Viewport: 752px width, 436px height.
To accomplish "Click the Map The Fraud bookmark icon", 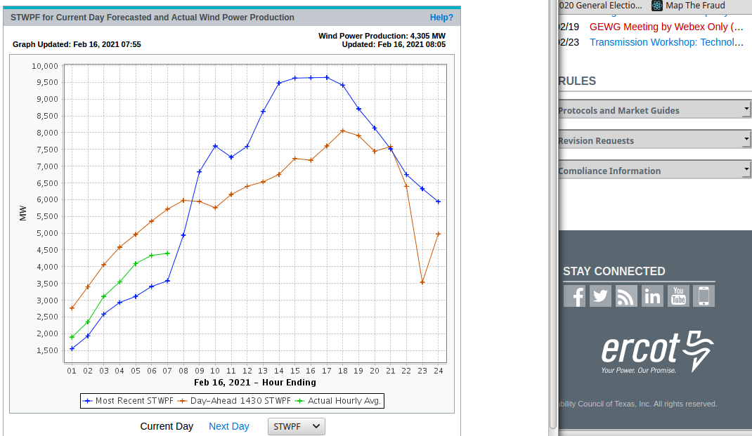I will point(656,6).
